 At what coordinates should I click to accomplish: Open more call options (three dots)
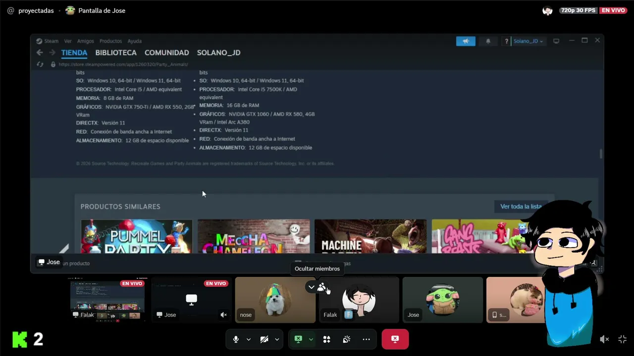[x=366, y=339]
